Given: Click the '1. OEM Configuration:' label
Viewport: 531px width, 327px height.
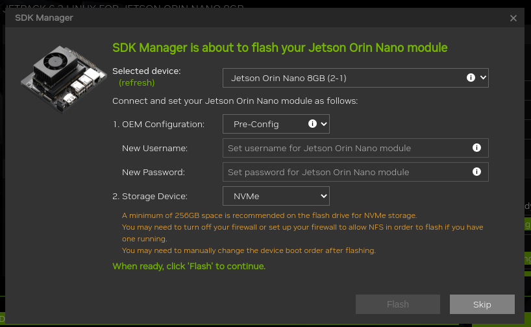Looking at the screenshot, I should click(x=158, y=124).
